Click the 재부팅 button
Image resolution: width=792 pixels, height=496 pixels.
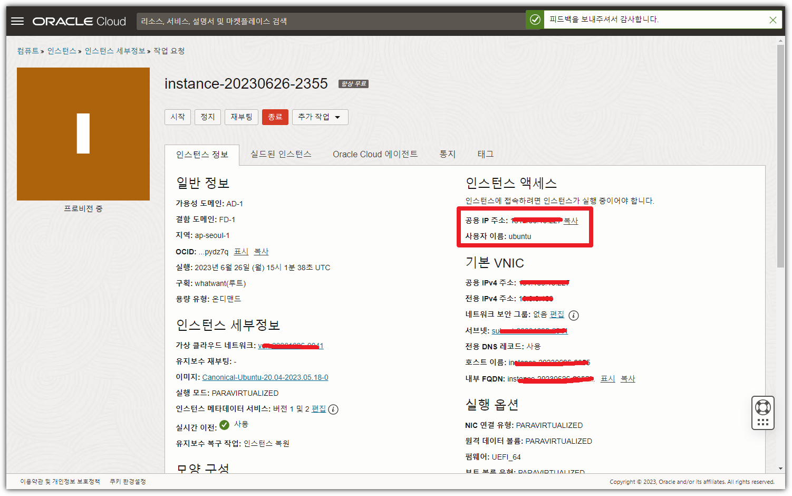[242, 117]
